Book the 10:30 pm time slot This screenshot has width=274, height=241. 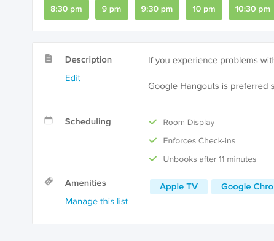click(x=251, y=9)
